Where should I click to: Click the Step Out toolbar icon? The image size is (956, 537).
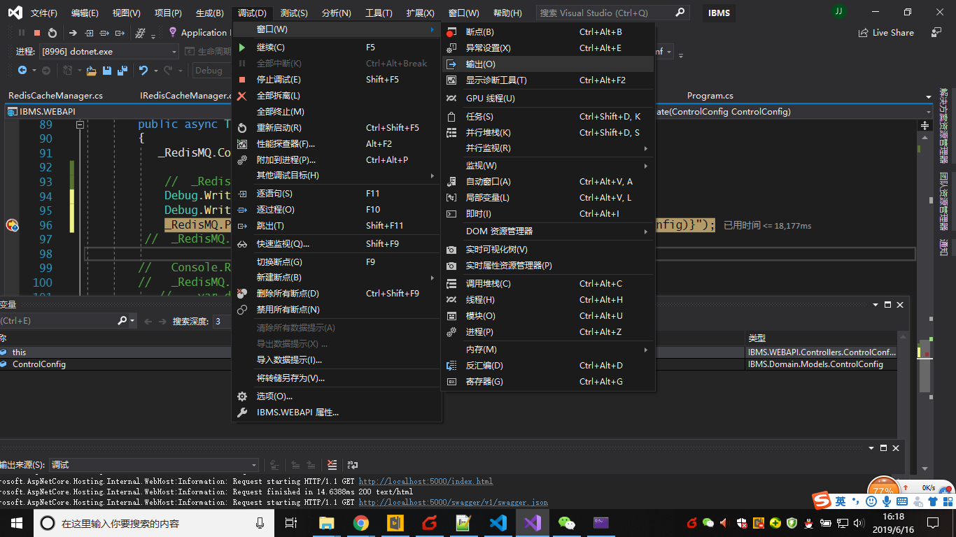(120, 33)
